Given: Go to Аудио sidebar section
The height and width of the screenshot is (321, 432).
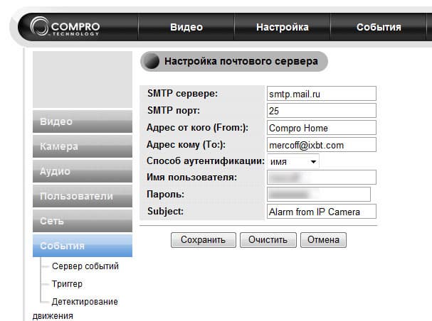Looking at the screenshot, I should 82,171.
